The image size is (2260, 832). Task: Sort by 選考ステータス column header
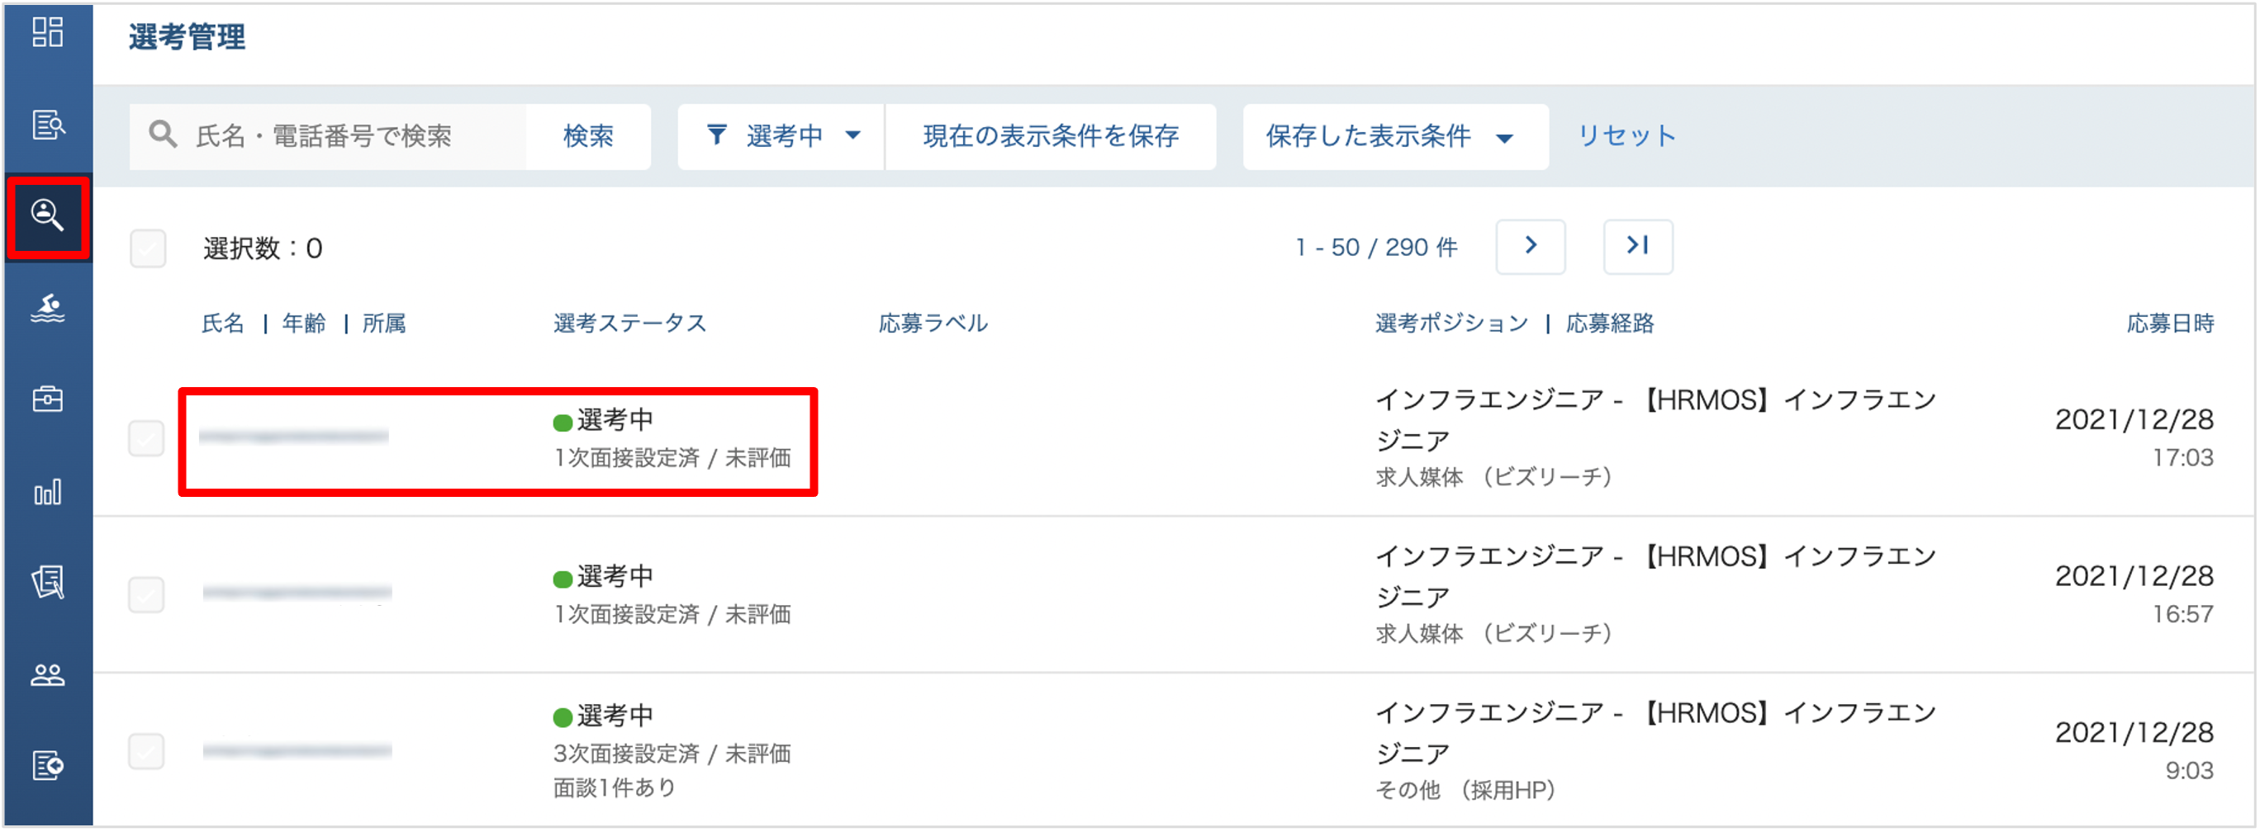[629, 324]
